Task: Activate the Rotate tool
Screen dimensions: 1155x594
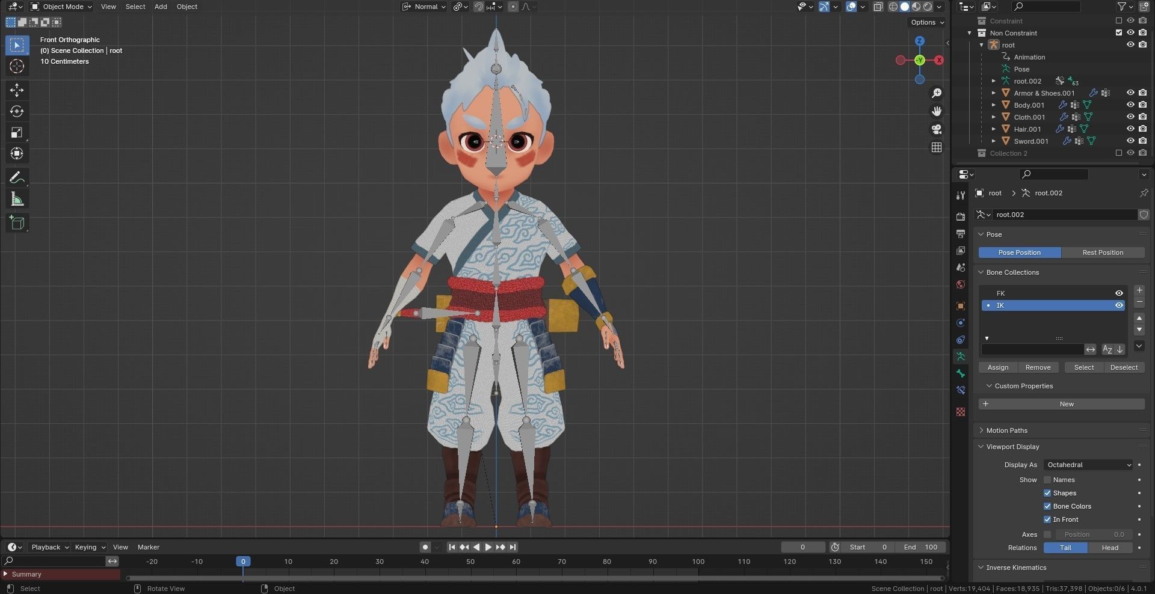Action: click(x=17, y=111)
